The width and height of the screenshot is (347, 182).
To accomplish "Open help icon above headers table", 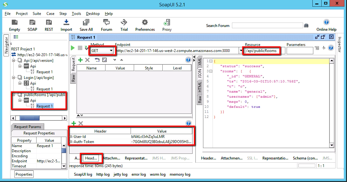I will [188, 123].
